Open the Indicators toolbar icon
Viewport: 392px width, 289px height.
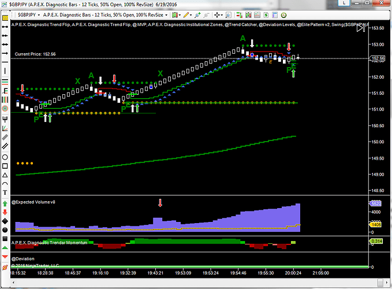click(248, 15)
